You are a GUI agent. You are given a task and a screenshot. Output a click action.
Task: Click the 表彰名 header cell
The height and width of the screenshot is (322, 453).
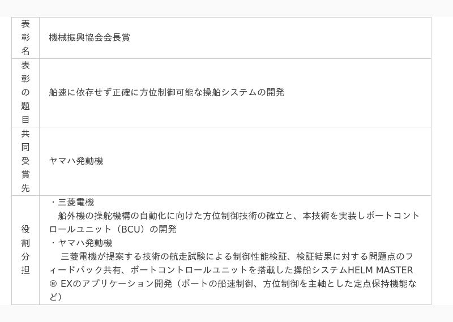point(25,38)
